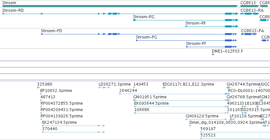Click the Shroom-RG transcript feature
The width and height of the screenshot is (270, 140).
pos(186,20)
